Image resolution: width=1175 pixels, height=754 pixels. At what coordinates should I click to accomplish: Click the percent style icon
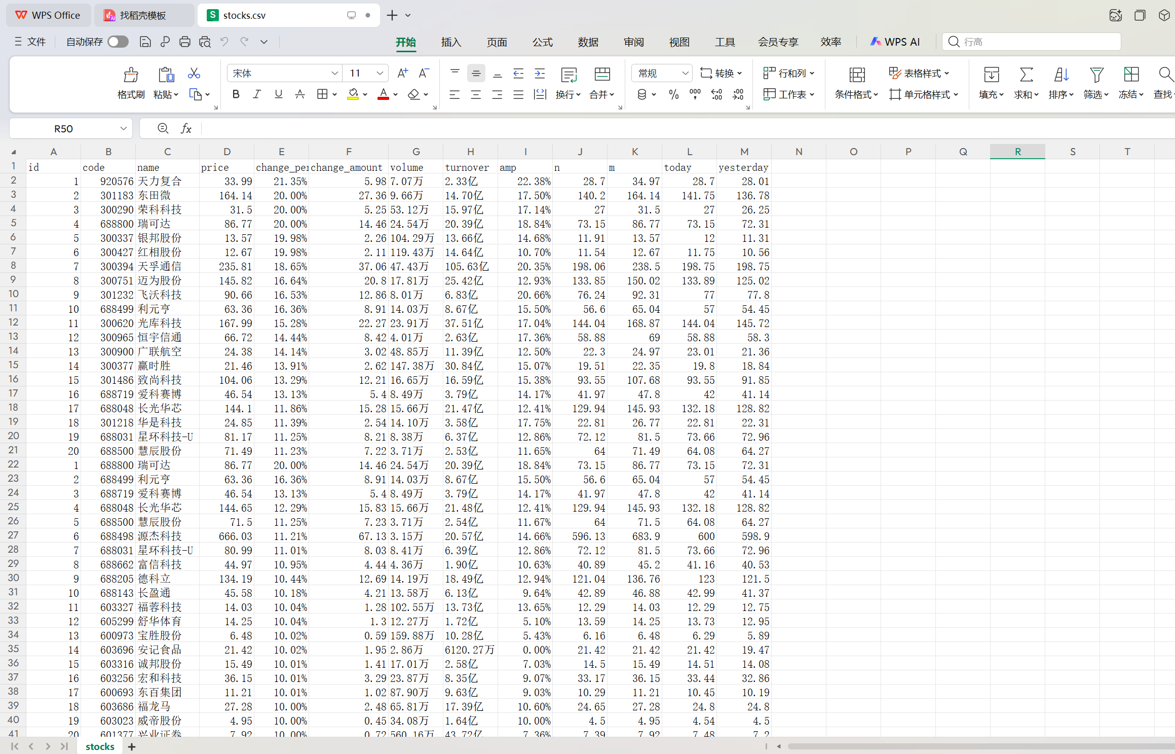point(673,94)
